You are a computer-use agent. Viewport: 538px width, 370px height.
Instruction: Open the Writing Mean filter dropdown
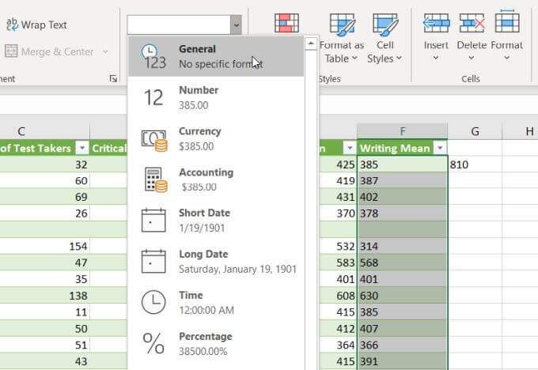click(440, 148)
